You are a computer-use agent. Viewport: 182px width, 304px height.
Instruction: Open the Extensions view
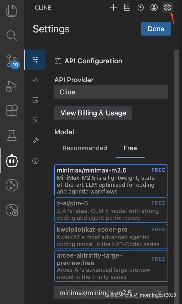pos(12,110)
